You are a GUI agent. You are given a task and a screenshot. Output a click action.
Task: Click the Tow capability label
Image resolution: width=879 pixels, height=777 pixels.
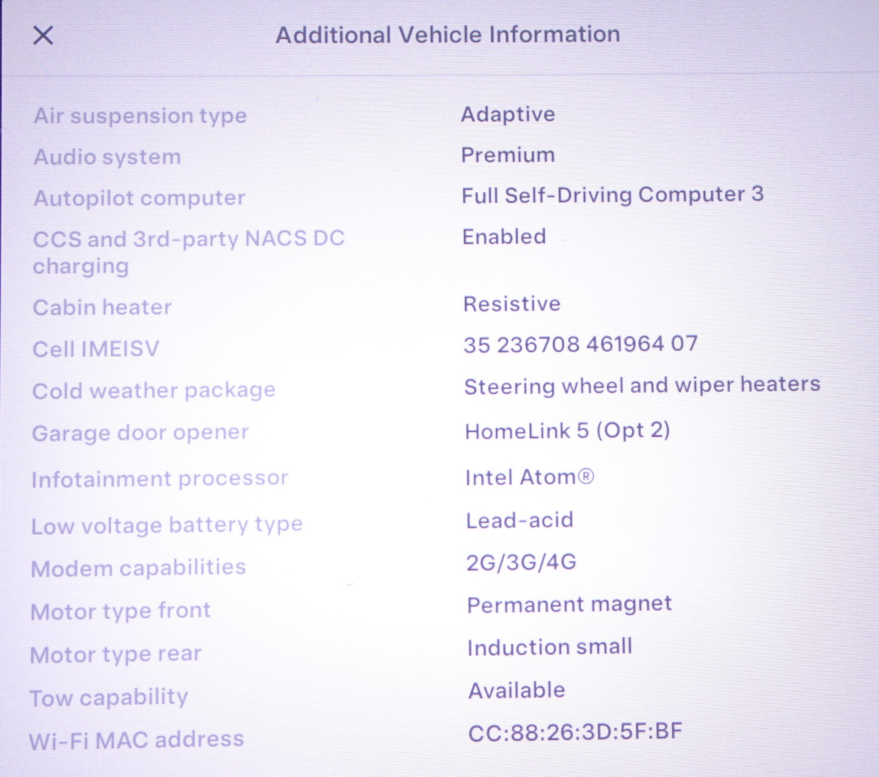click(109, 698)
